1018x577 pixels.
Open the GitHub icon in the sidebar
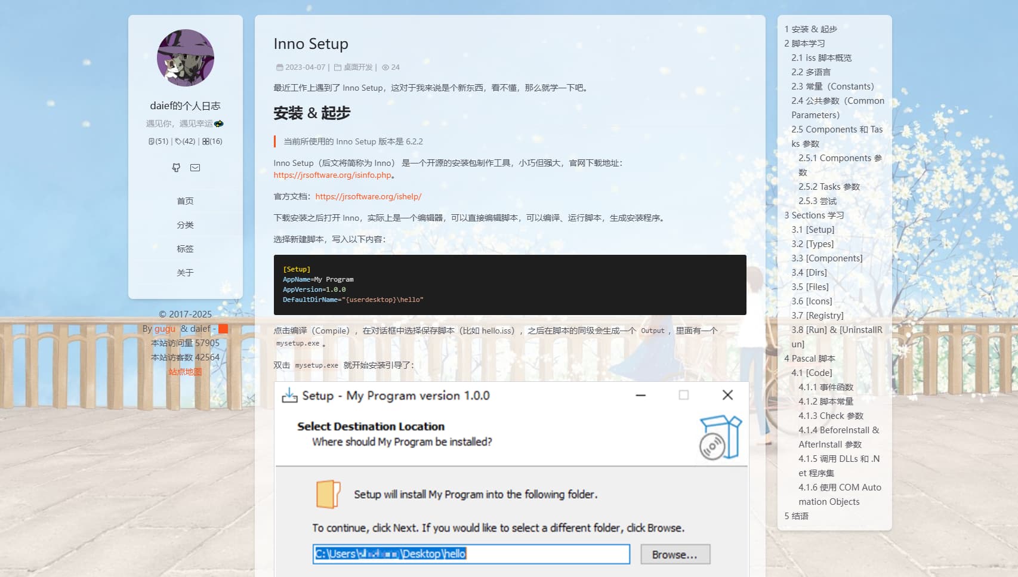(175, 168)
